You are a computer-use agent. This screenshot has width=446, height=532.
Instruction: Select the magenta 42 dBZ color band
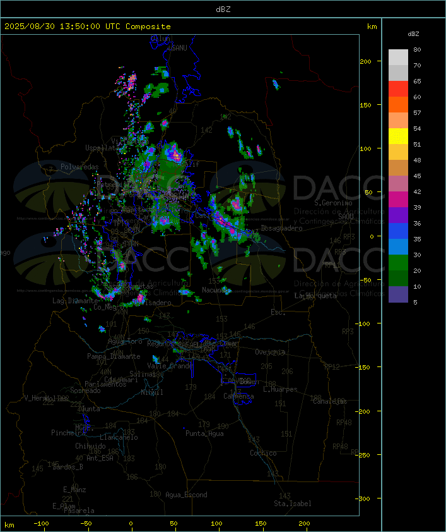398,199
